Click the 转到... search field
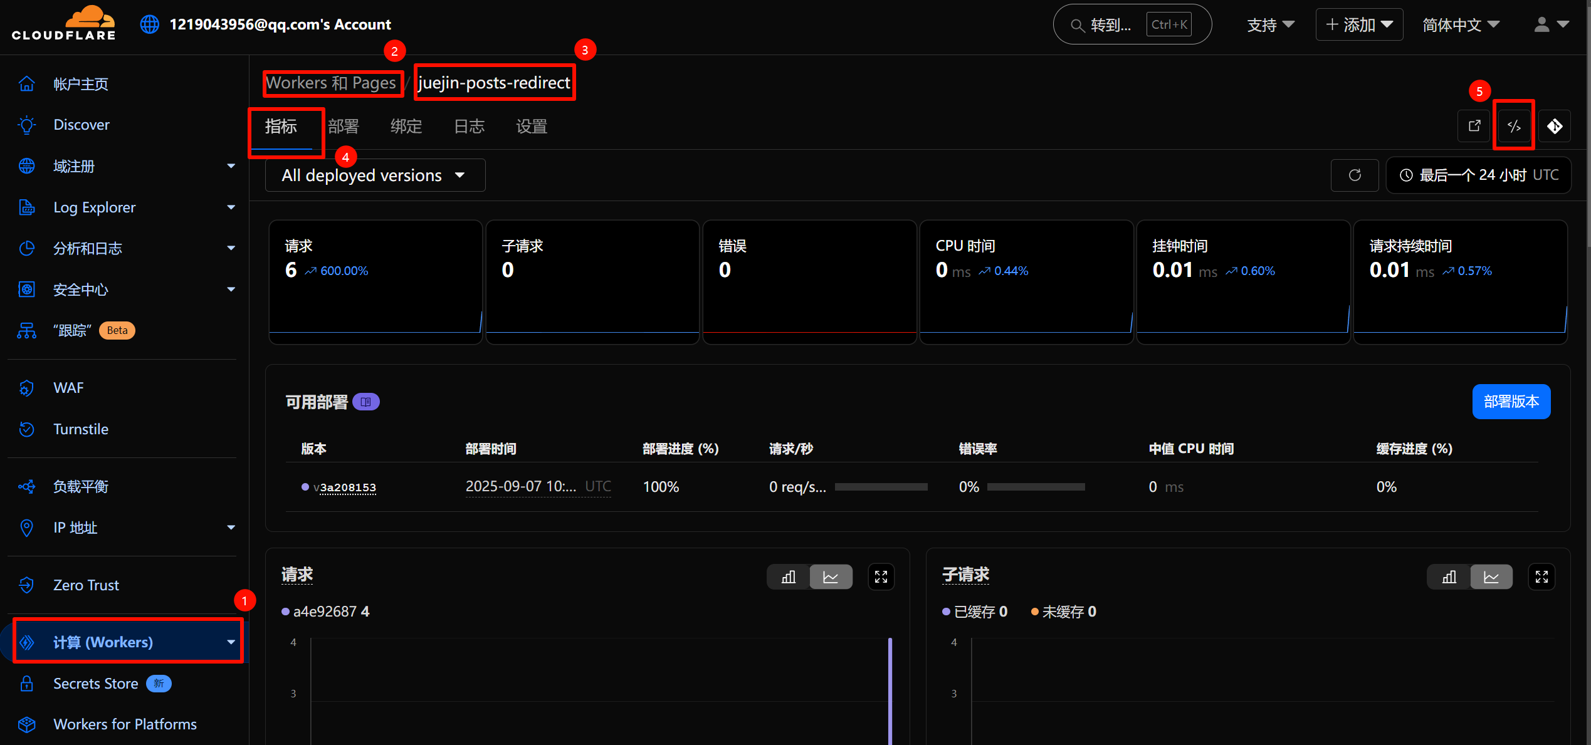Image resolution: width=1591 pixels, height=745 pixels. (1132, 24)
